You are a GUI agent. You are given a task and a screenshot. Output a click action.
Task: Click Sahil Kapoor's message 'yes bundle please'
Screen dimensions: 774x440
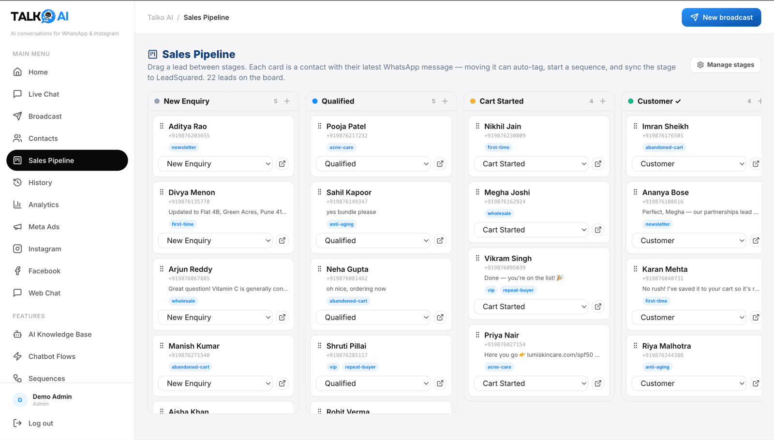pos(351,212)
